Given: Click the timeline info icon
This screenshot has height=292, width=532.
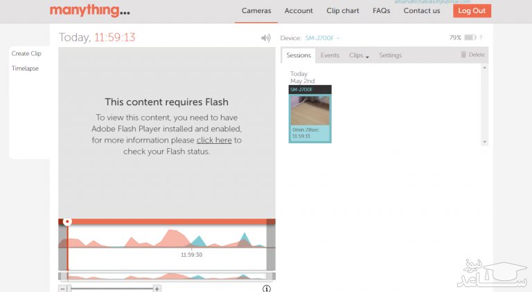Looking at the screenshot, I should point(266,288).
